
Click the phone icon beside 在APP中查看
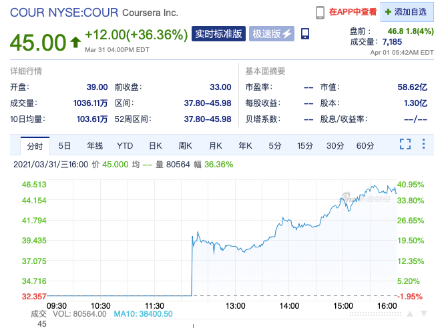tap(320, 12)
